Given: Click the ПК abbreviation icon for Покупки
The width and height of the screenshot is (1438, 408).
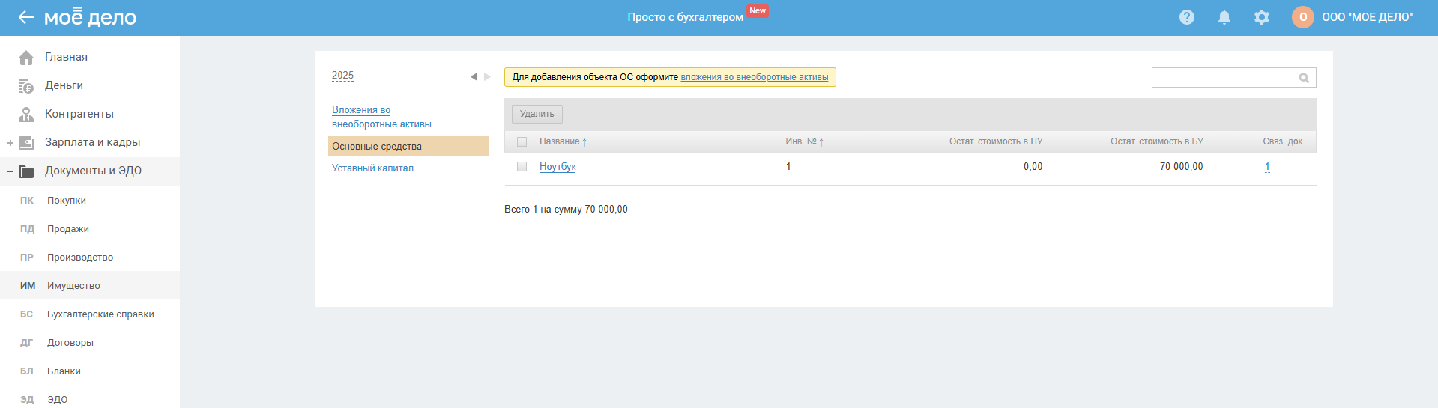Looking at the screenshot, I should click(27, 201).
